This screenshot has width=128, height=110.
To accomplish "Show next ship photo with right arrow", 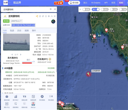I will 21,55.
